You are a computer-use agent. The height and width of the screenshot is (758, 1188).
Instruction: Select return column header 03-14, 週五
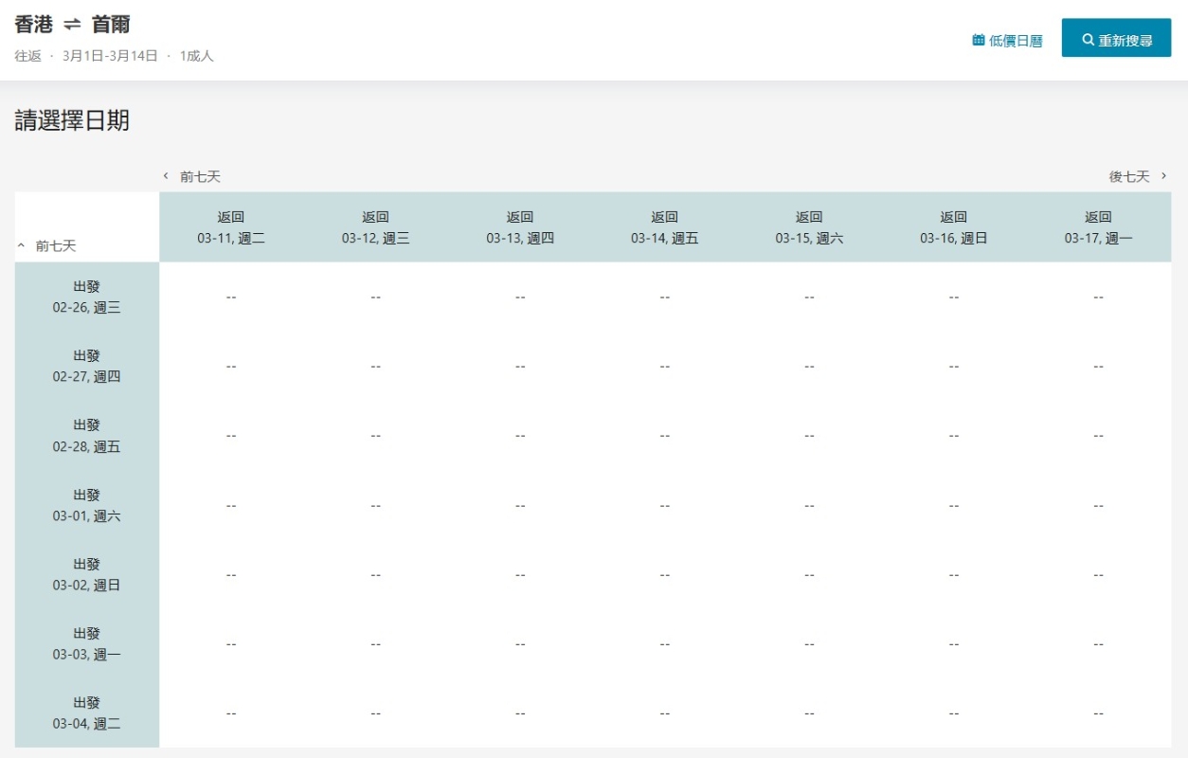665,227
